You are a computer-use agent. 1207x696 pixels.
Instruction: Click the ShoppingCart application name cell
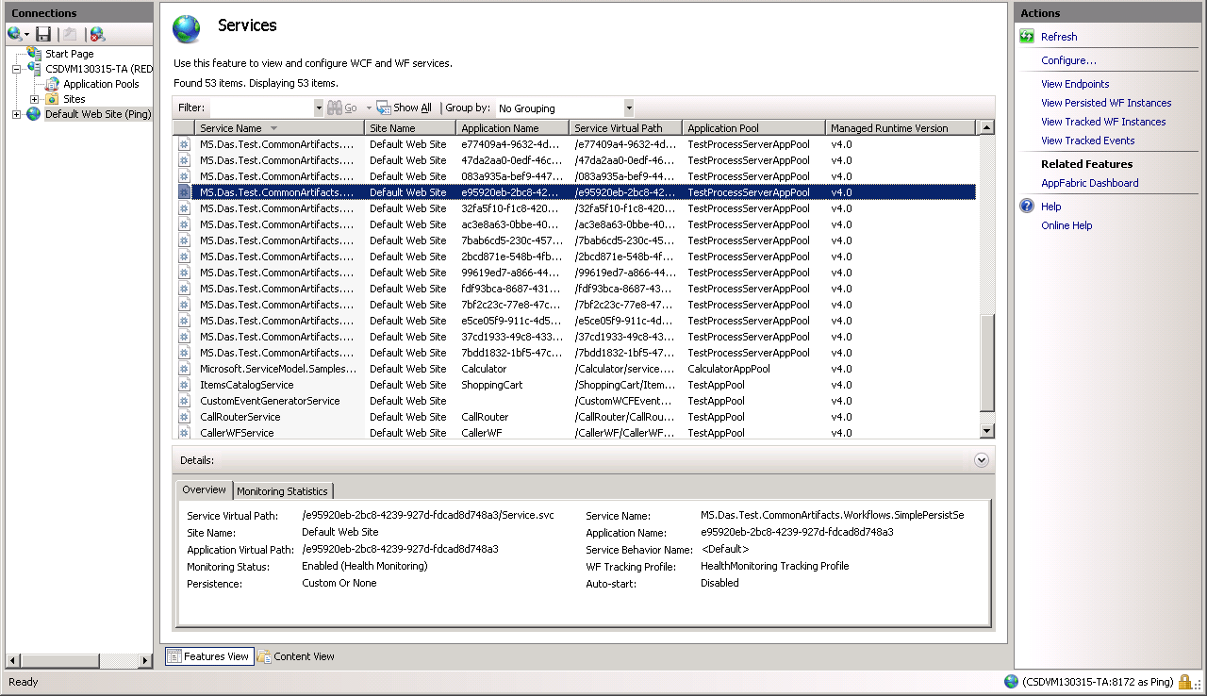[x=492, y=385]
